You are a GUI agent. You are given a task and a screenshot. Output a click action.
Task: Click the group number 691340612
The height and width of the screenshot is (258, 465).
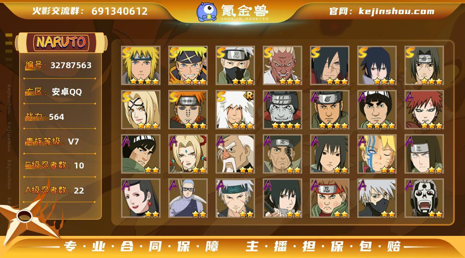[120, 11]
